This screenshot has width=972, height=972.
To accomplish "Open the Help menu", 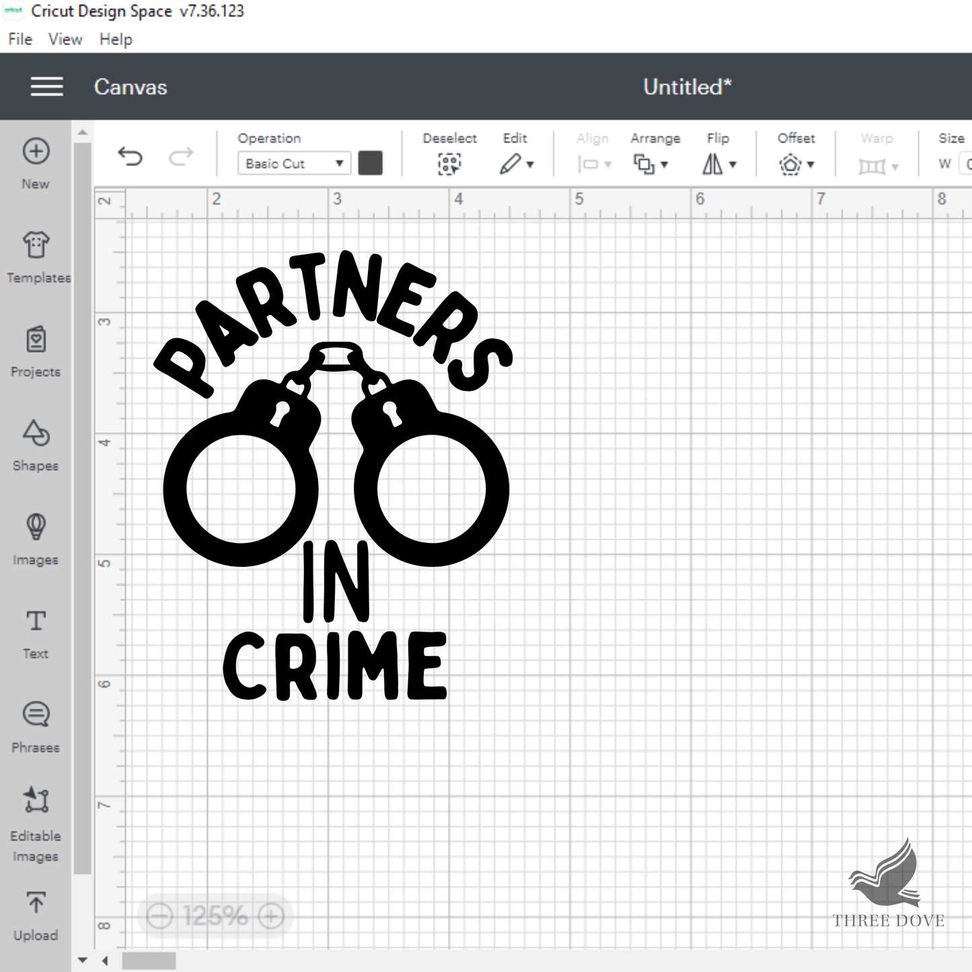I will (x=116, y=39).
